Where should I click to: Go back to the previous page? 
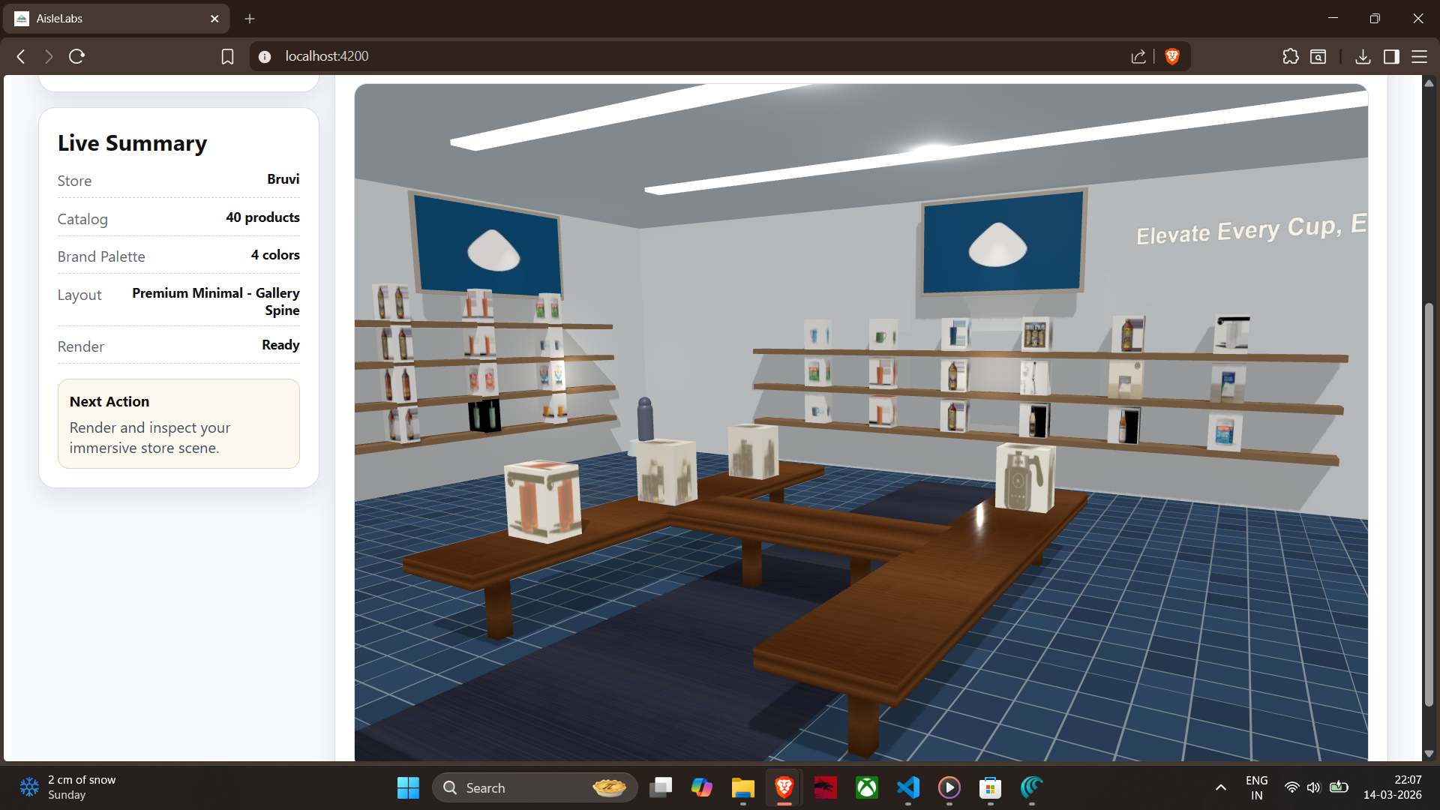21,56
